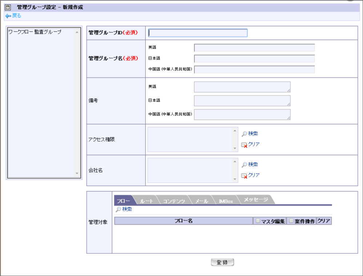Click clear icon for 会社名

(244, 176)
